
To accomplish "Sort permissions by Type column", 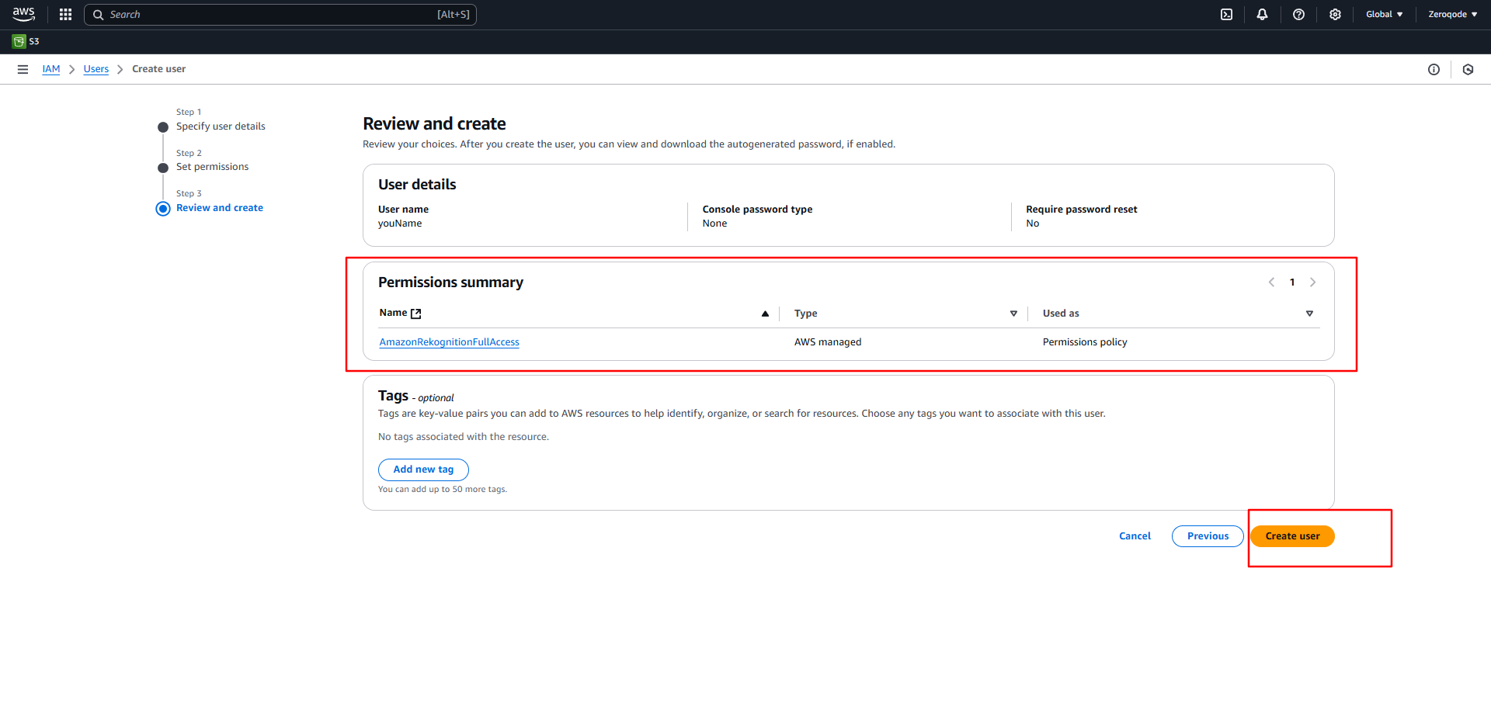I will [1013, 314].
